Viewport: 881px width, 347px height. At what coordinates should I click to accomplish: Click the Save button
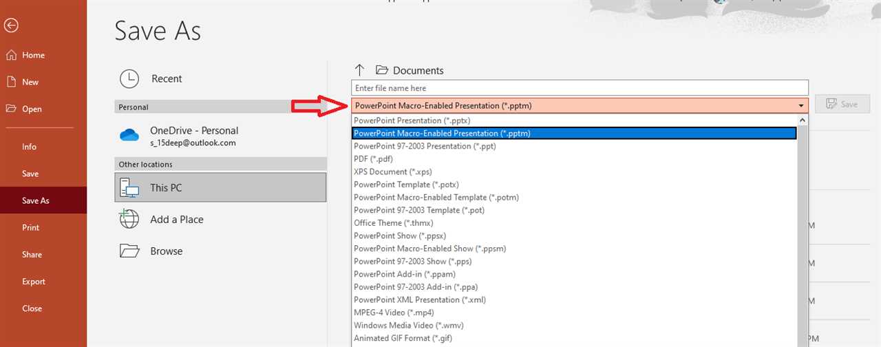pos(842,104)
